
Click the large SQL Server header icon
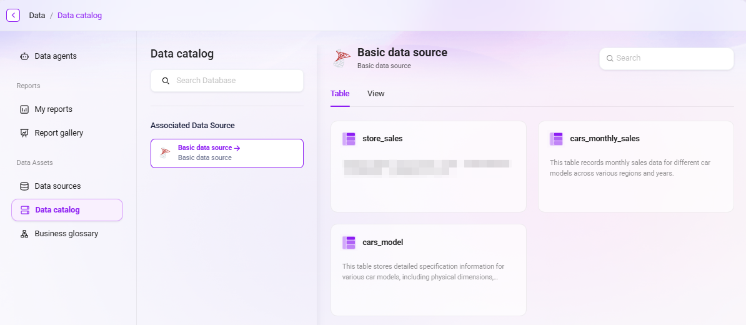342,59
